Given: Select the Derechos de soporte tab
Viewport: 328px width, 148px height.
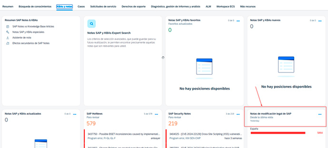Looking at the screenshot, I should 134,6.
